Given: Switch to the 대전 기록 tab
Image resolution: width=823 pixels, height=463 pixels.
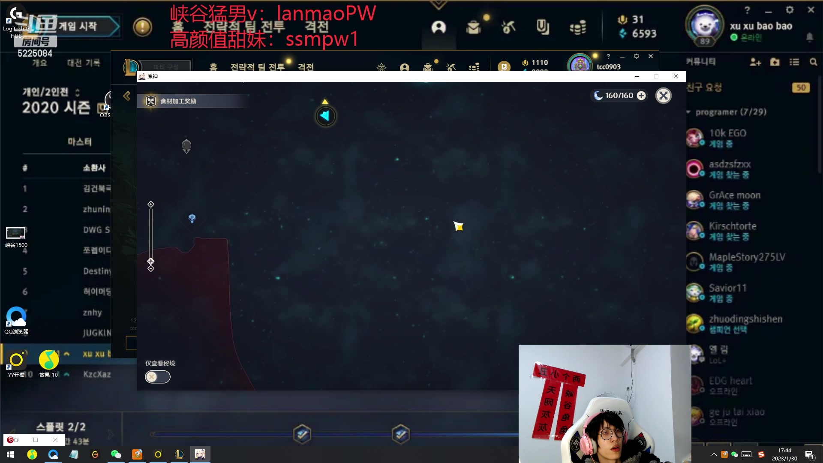Looking at the screenshot, I should (x=84, y=63).
